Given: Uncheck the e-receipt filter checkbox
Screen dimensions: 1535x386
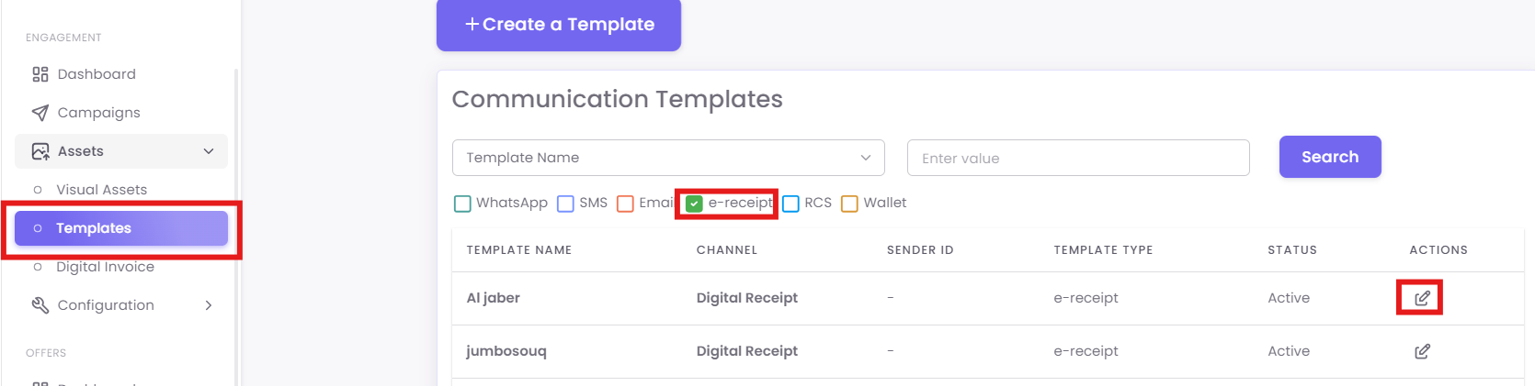Looking at the screenshot, I should click(x=694, y=204).
